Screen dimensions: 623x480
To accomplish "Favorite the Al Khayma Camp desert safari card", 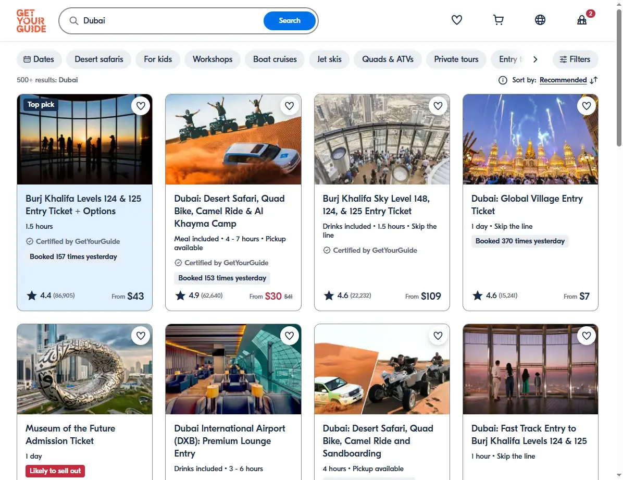I will 289,106.
